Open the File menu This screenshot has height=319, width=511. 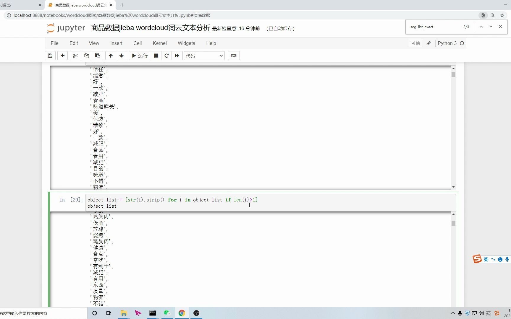click(x=54, y=43)
